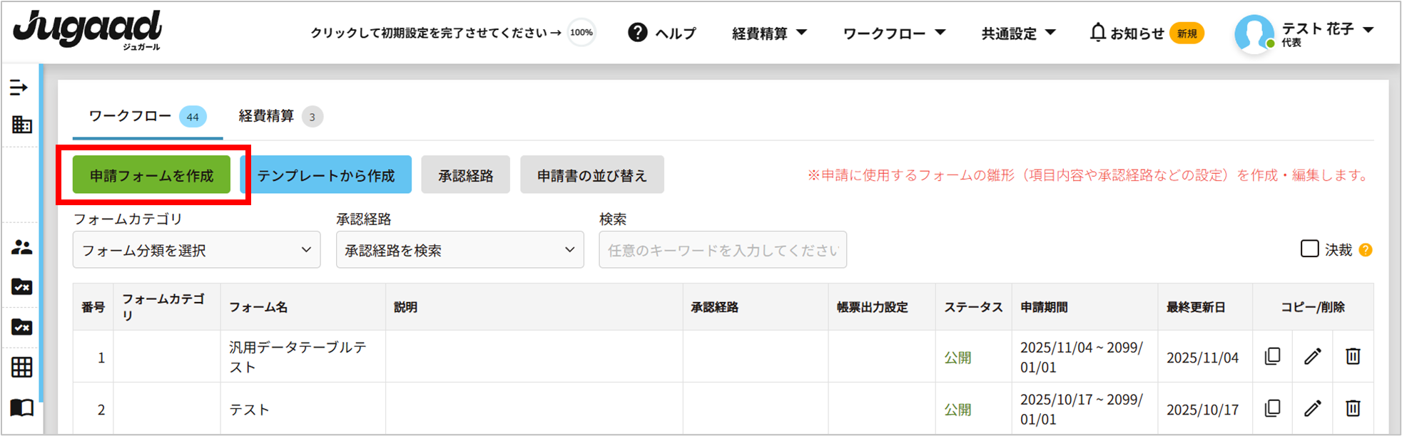1402x436 pixels.
Task: Click the building icon in the sidebar
Action: tap(21, 125)
